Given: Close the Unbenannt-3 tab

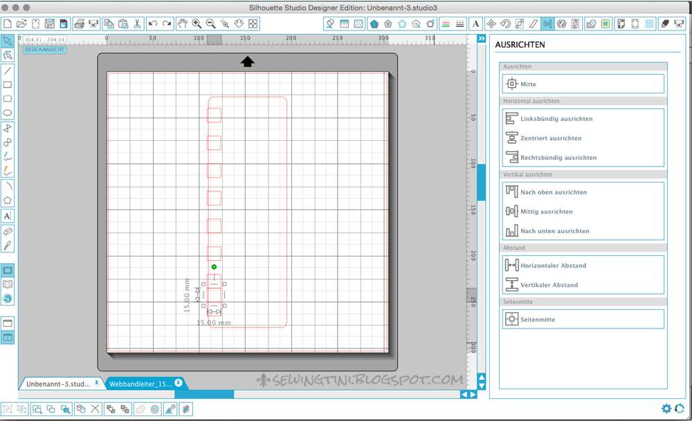Looking at the screenshot, I should (x=97, y=383).
